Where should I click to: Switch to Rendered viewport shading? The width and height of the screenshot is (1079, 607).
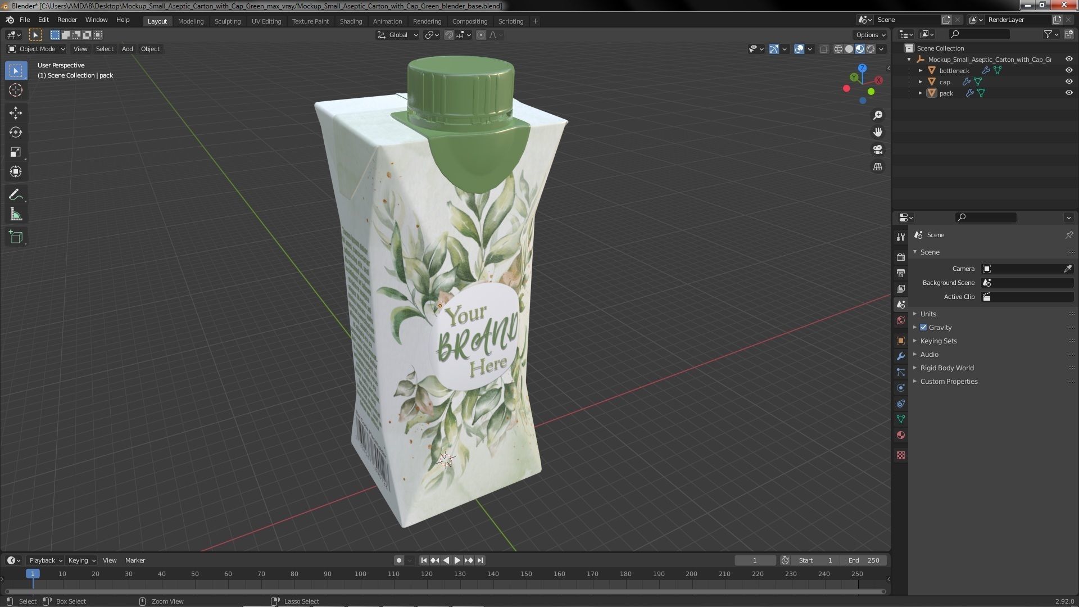click(x=871, y=49)
